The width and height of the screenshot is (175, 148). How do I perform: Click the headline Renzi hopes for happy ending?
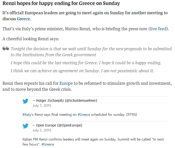(61, 3)
